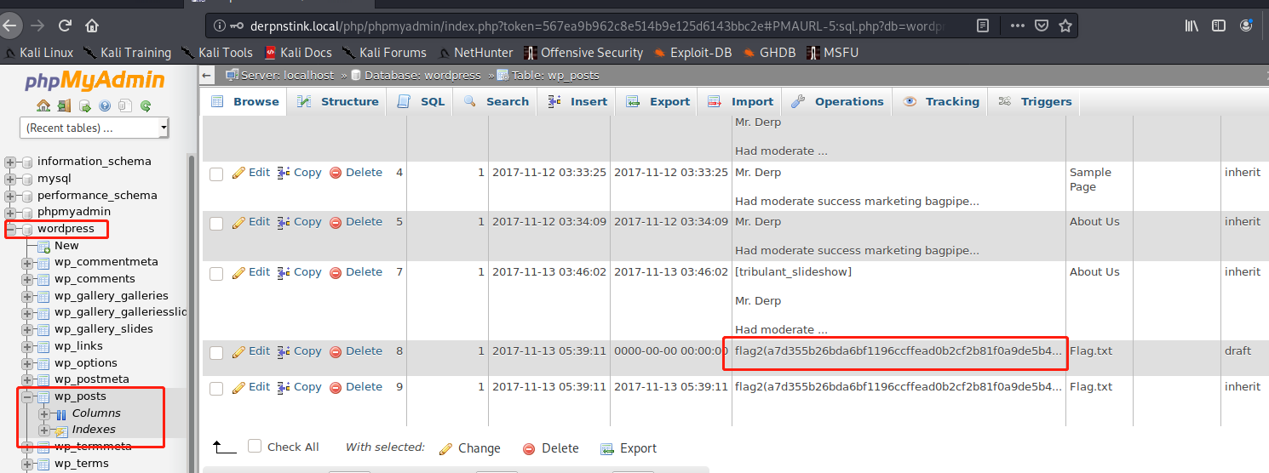1269x473 pixels.
Task: Click New under wordpress database
Action: pos(66,245)
